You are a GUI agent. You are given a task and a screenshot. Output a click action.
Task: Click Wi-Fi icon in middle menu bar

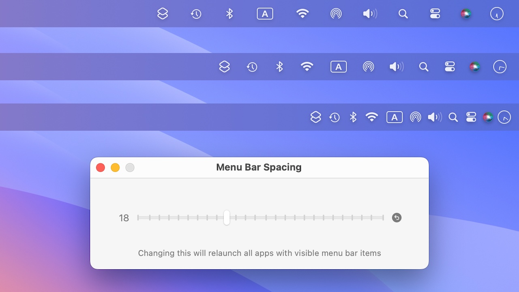click(x=307, y=67)
